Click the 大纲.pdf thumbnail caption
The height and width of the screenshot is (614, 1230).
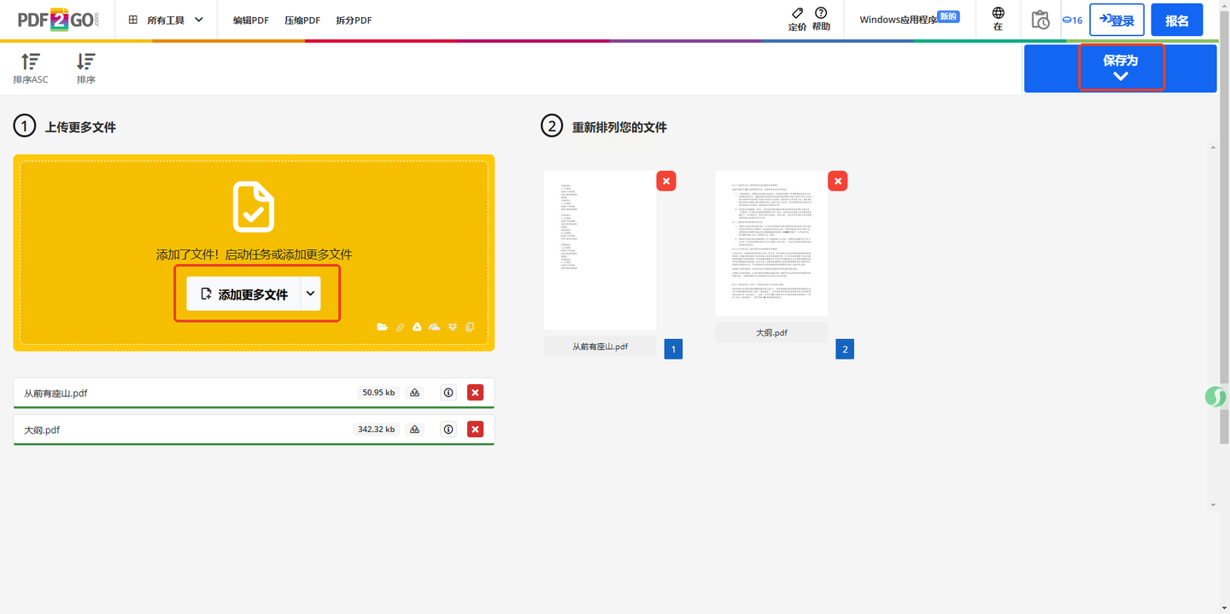tap(771, 333)
